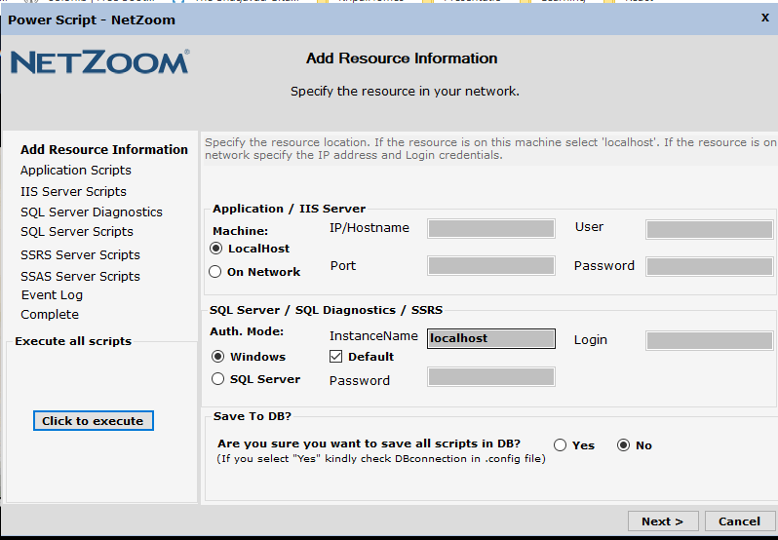Select Yes to save scripts in DB
Image resolution: width=778 pixels, height=540 pixels.
click(x=561, y=444)
